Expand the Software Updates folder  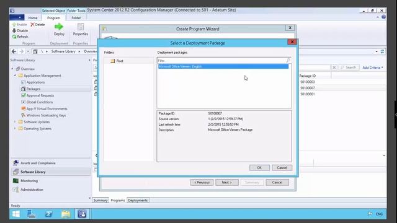pos(15,122)
